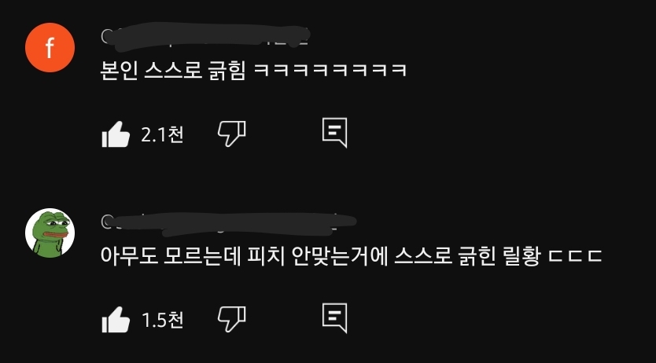Like the comment with 2.1천 likes

pos(116,134)
